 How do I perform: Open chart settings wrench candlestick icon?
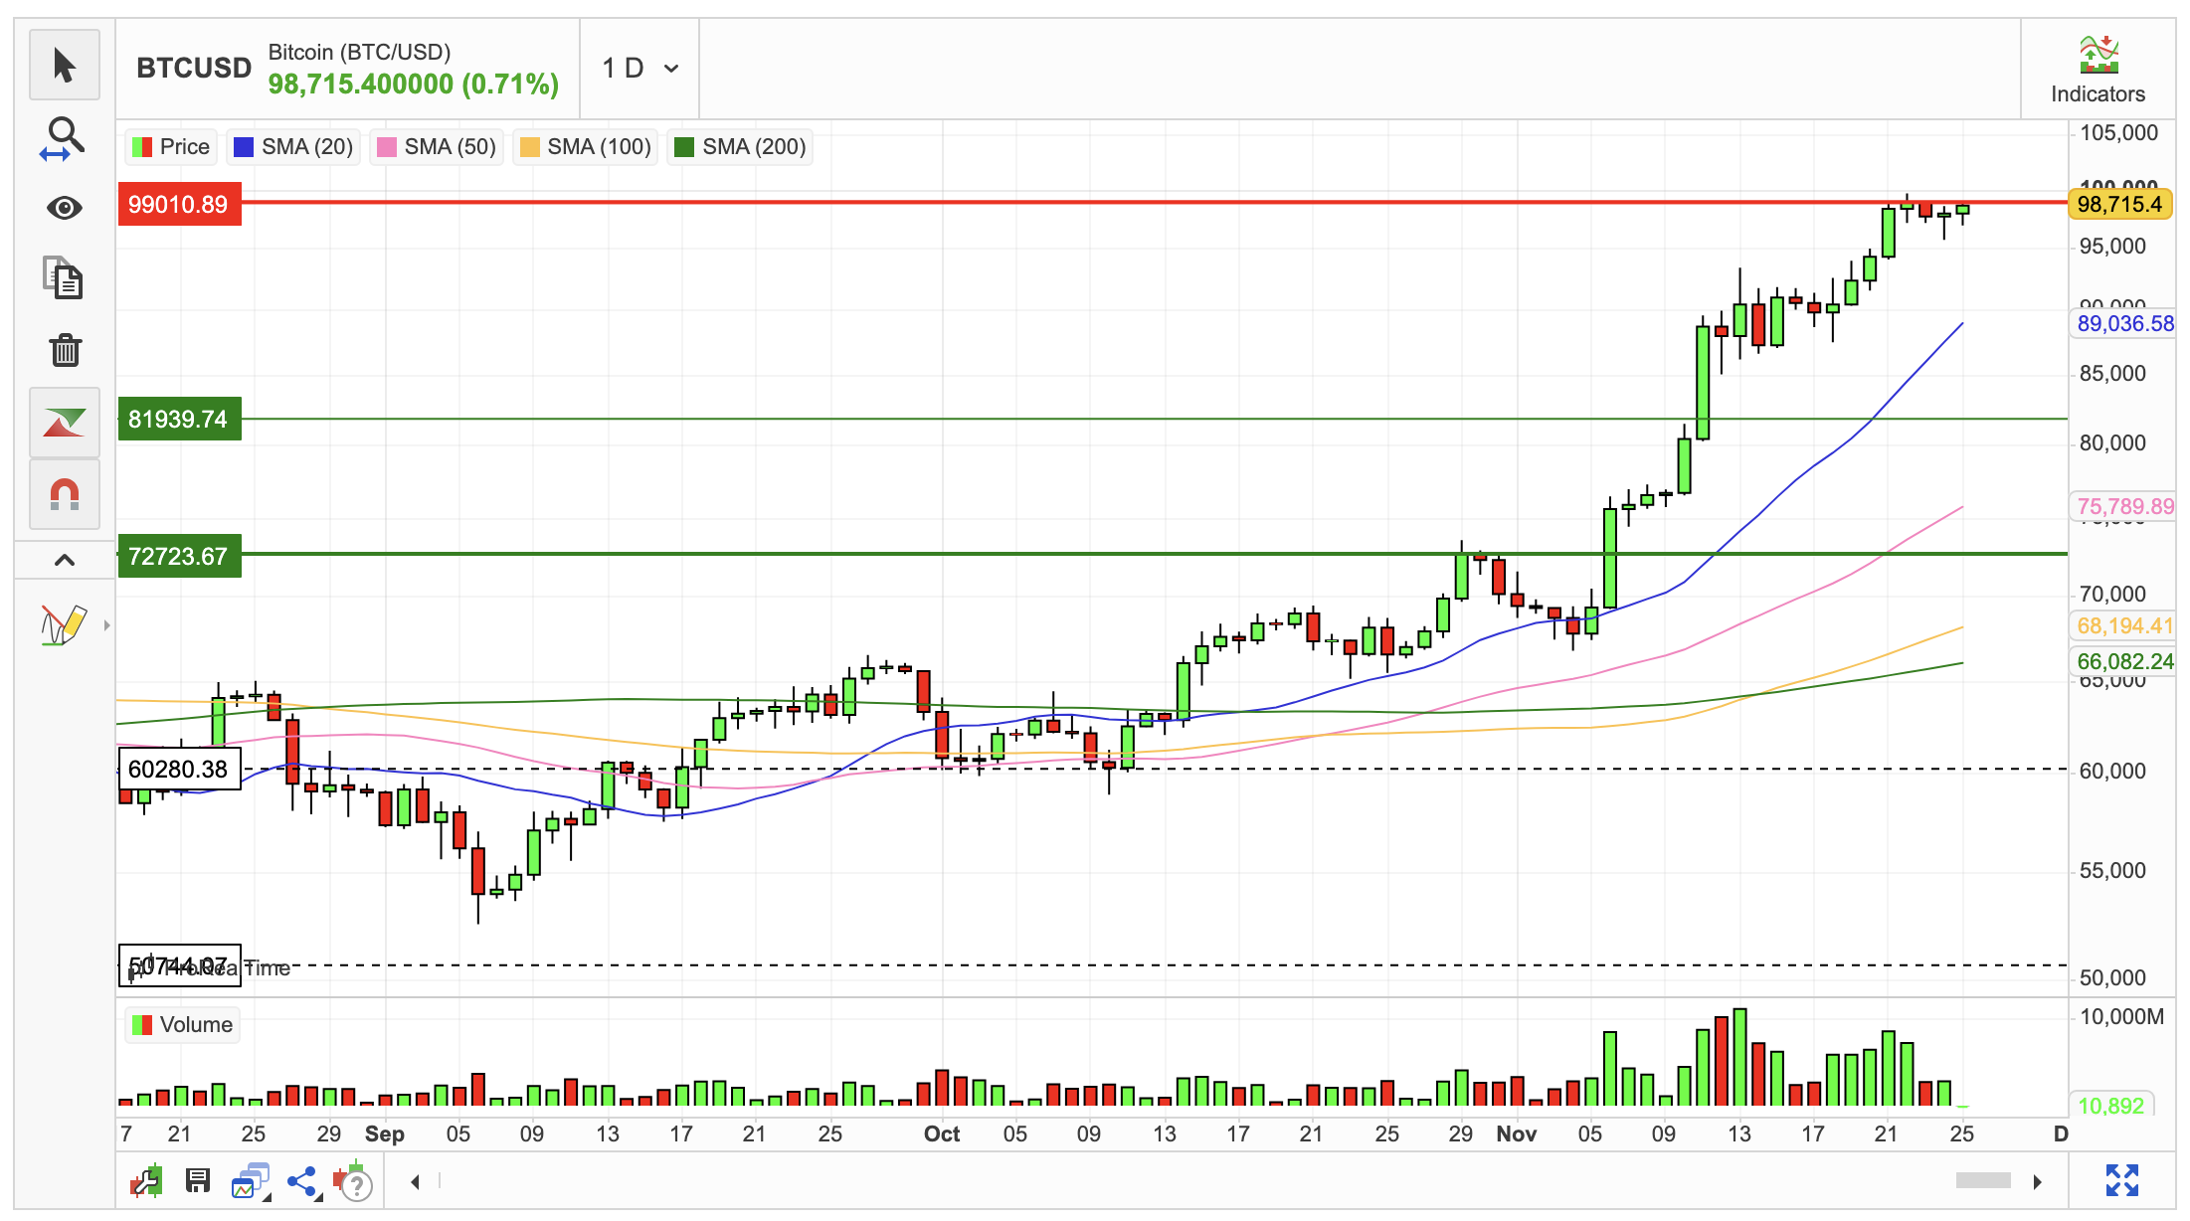click(146, 1181)
